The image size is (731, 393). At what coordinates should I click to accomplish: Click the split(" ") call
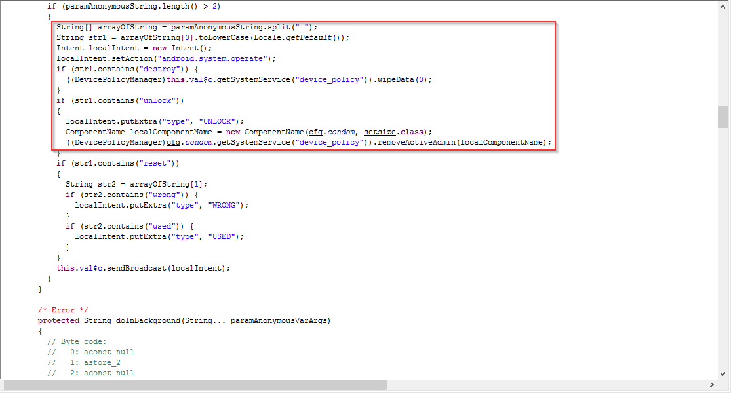tap(290, 27)
